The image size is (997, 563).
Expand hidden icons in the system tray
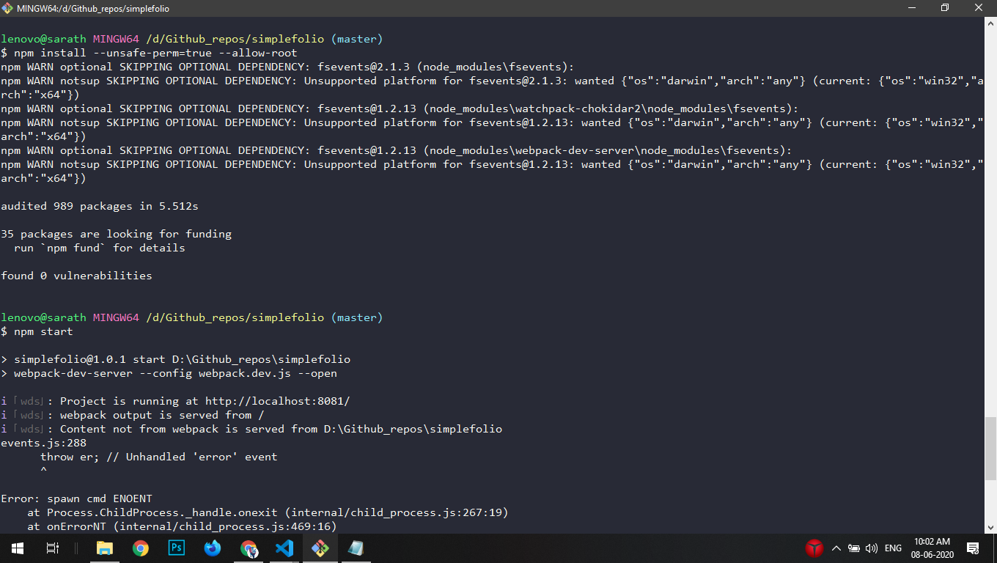pyautogui.click(x=836, y=548)
